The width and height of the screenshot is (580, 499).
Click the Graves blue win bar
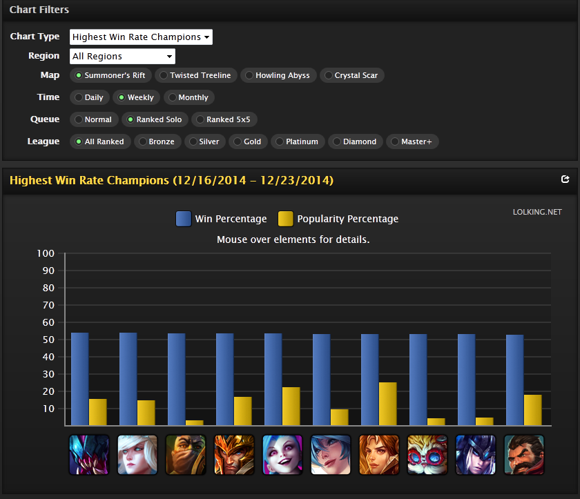(x=515, y=380)
